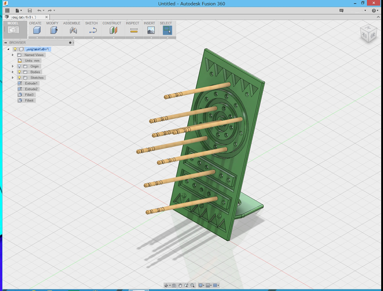Toggle Origin visibility lightbulb
The image size is (383, 291).
19,66
